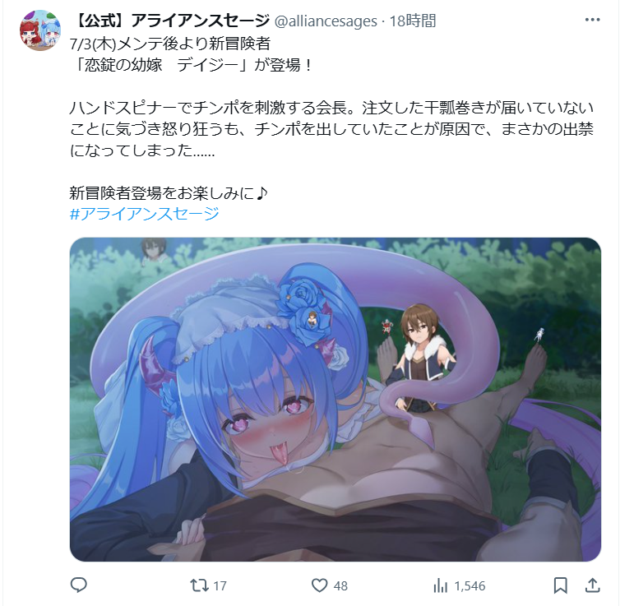Click the account's round profile avatar
Image resolution: width=634 pixels, height=606 pixels.
click(40, 30)
